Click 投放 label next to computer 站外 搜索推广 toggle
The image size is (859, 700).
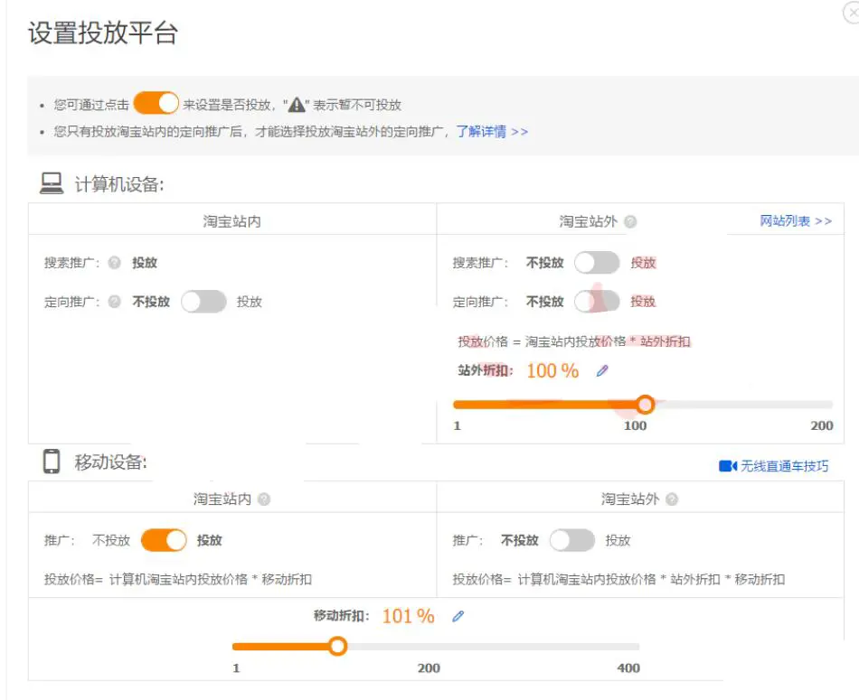click(x=643, y=263)
